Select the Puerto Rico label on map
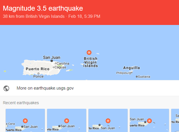The height and width of the screenshot is (132, 179). pyautogui.click(x=38, y=69)
